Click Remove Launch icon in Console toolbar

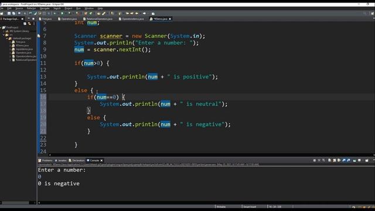tap(319, 160)
